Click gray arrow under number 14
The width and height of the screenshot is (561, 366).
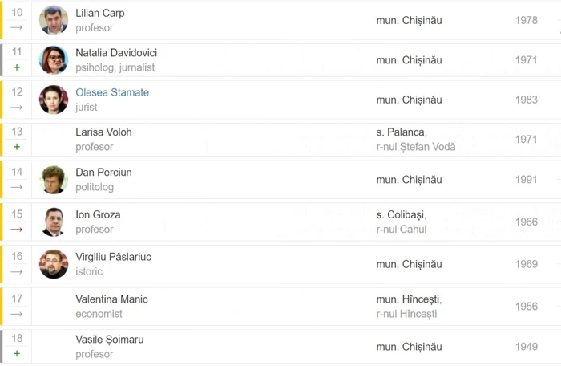17,187
